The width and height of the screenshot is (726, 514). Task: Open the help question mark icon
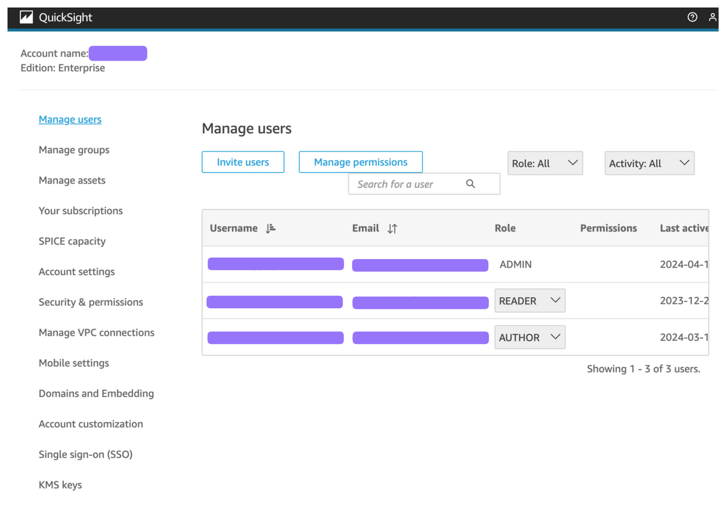point(693,18)
